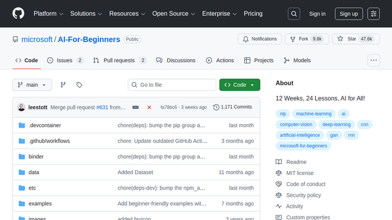
Task: Star the repository with Star button
Action: click(356, 39)
